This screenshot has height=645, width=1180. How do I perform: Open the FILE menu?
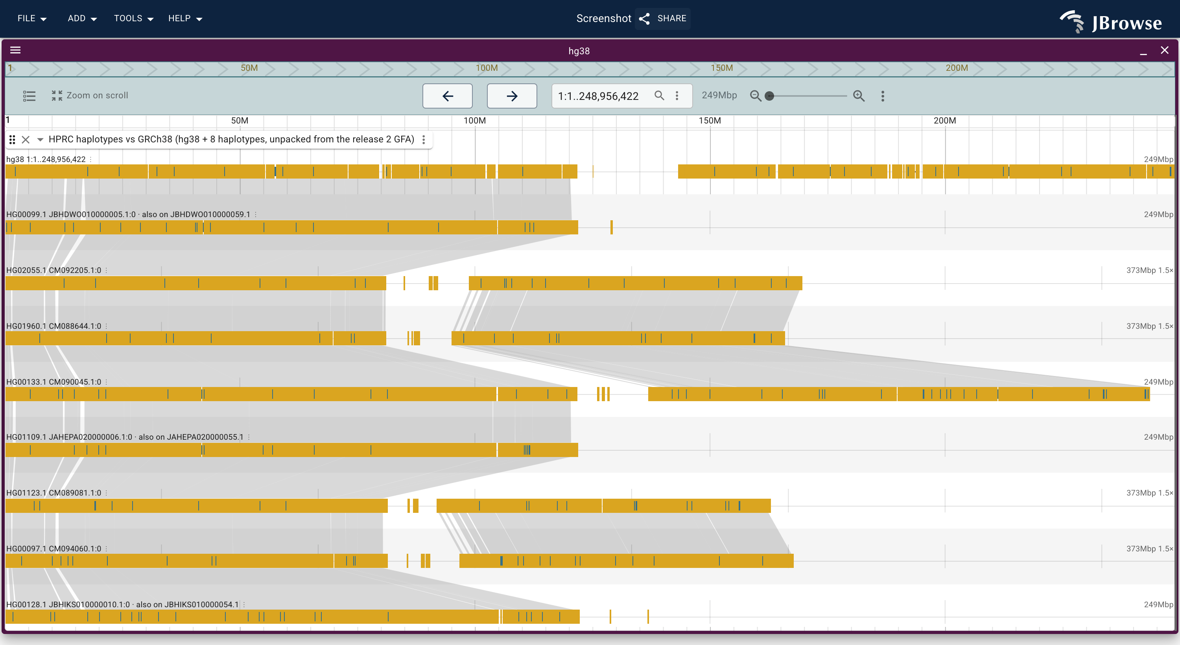click(x=31, y=18)
